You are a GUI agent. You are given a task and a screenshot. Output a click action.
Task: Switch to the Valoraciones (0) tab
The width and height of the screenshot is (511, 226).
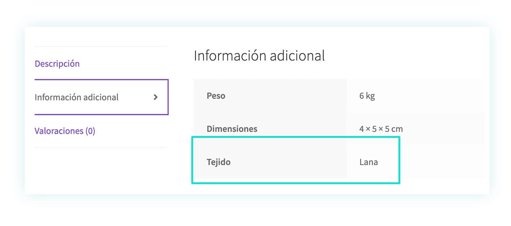tap(65, 131)
